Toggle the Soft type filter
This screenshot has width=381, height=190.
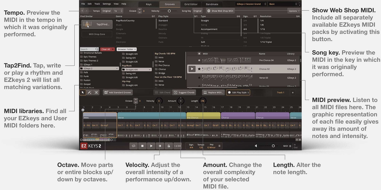pos(203,42)
